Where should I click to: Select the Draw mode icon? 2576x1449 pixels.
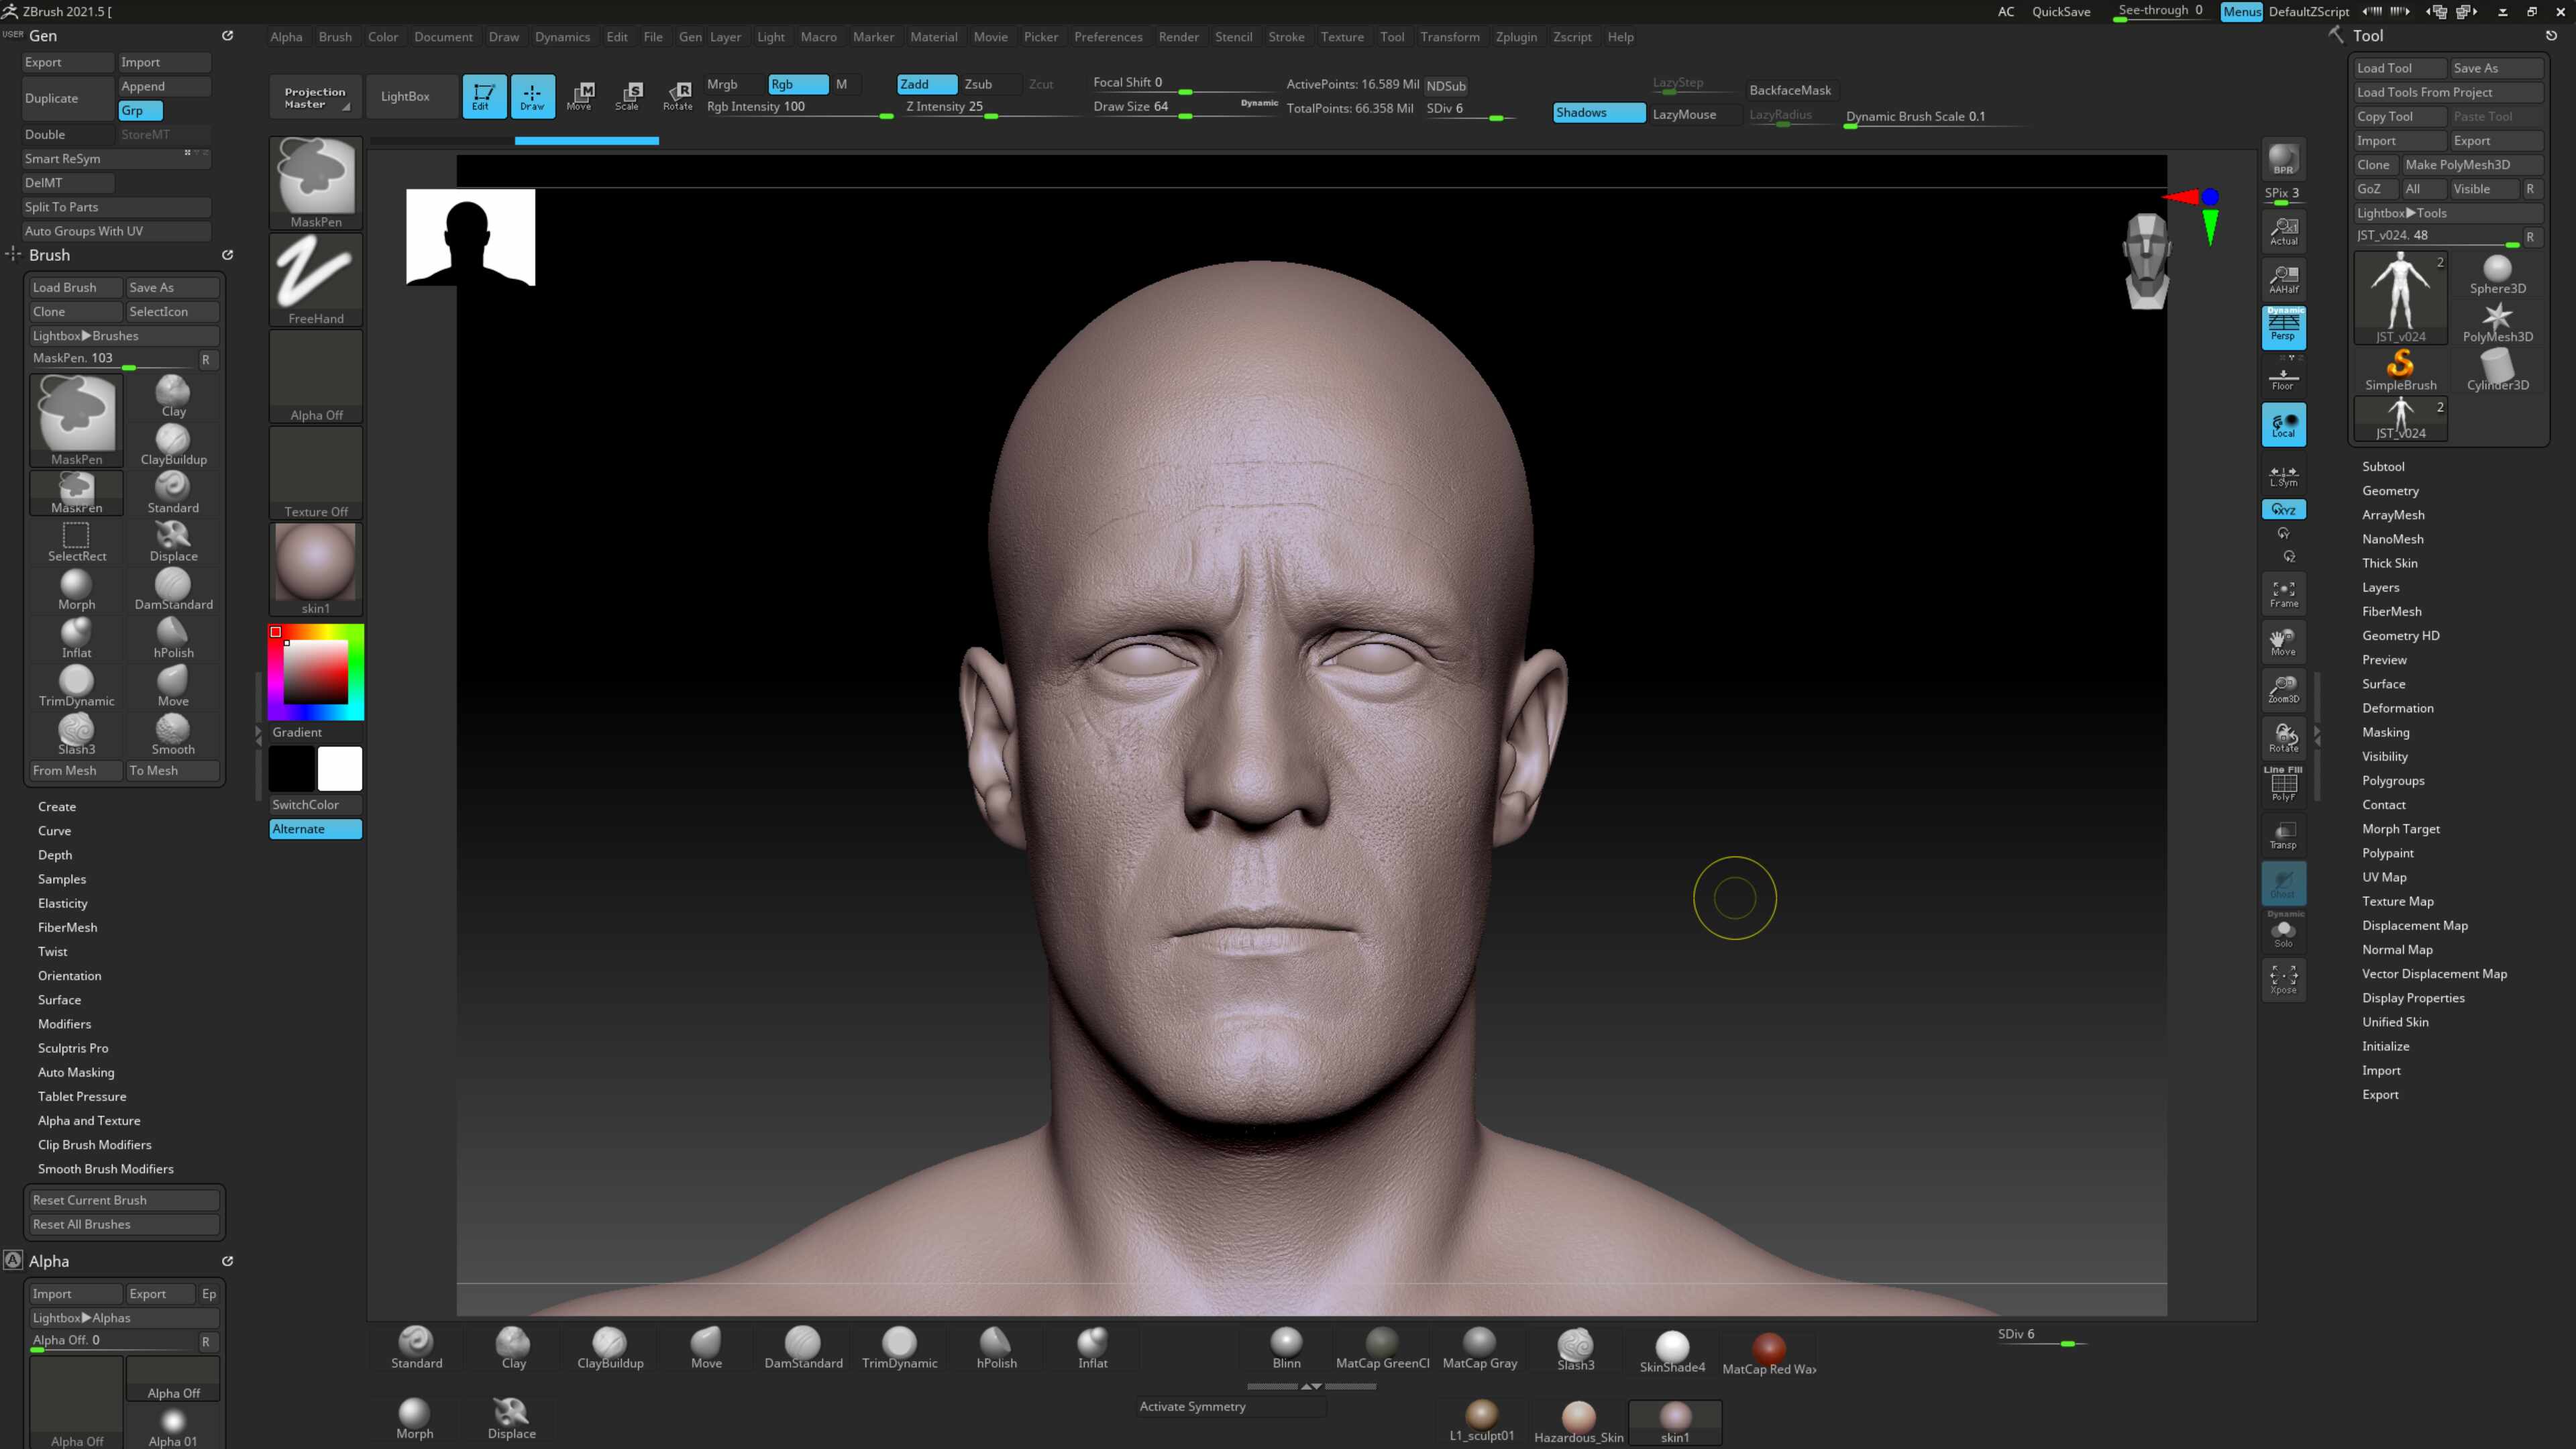tap(532, 96)
